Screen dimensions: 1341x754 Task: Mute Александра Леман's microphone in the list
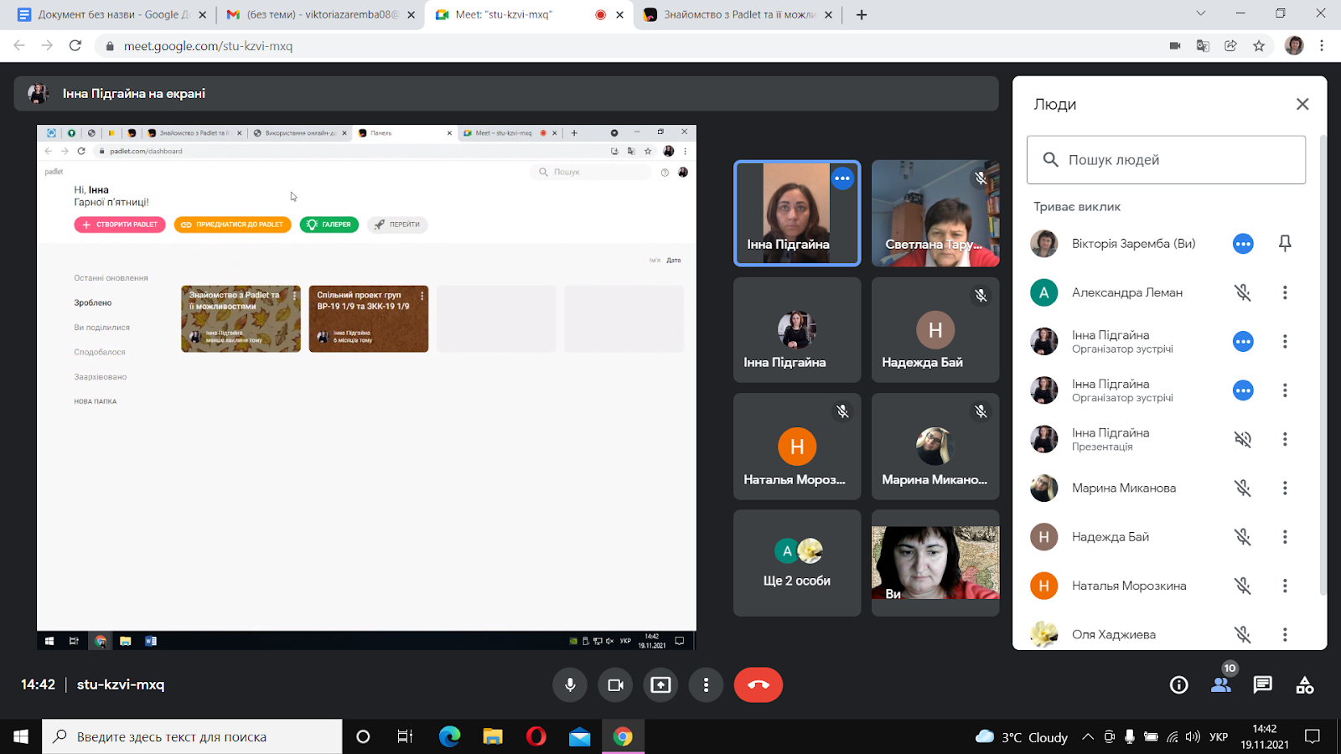point(1242,292)
